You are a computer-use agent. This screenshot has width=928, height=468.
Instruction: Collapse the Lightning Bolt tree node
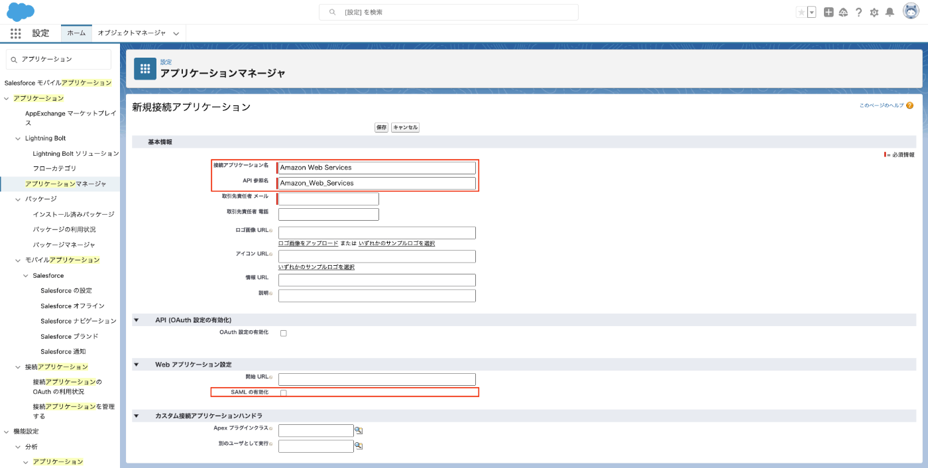tap(18, 139)
